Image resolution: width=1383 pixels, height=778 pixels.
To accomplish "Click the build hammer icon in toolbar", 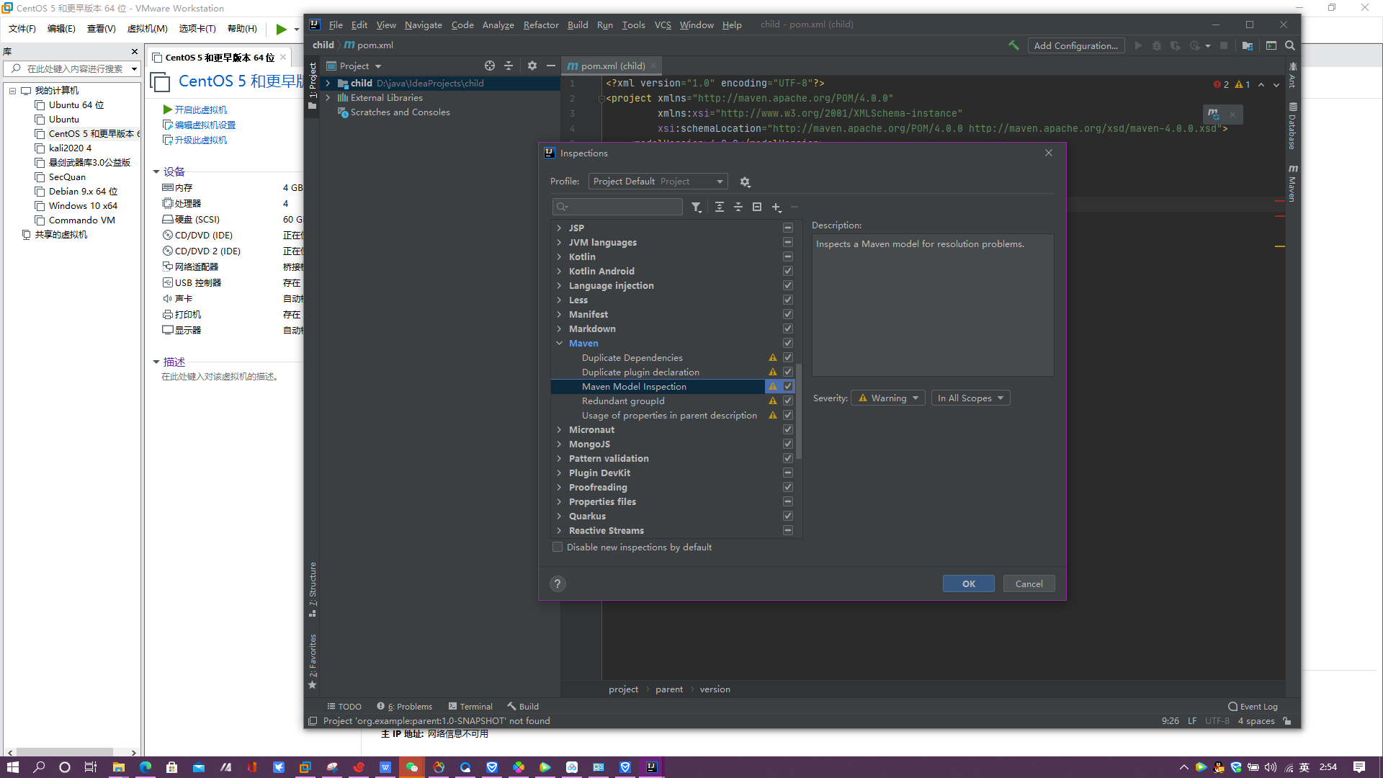I will 1013,45.
